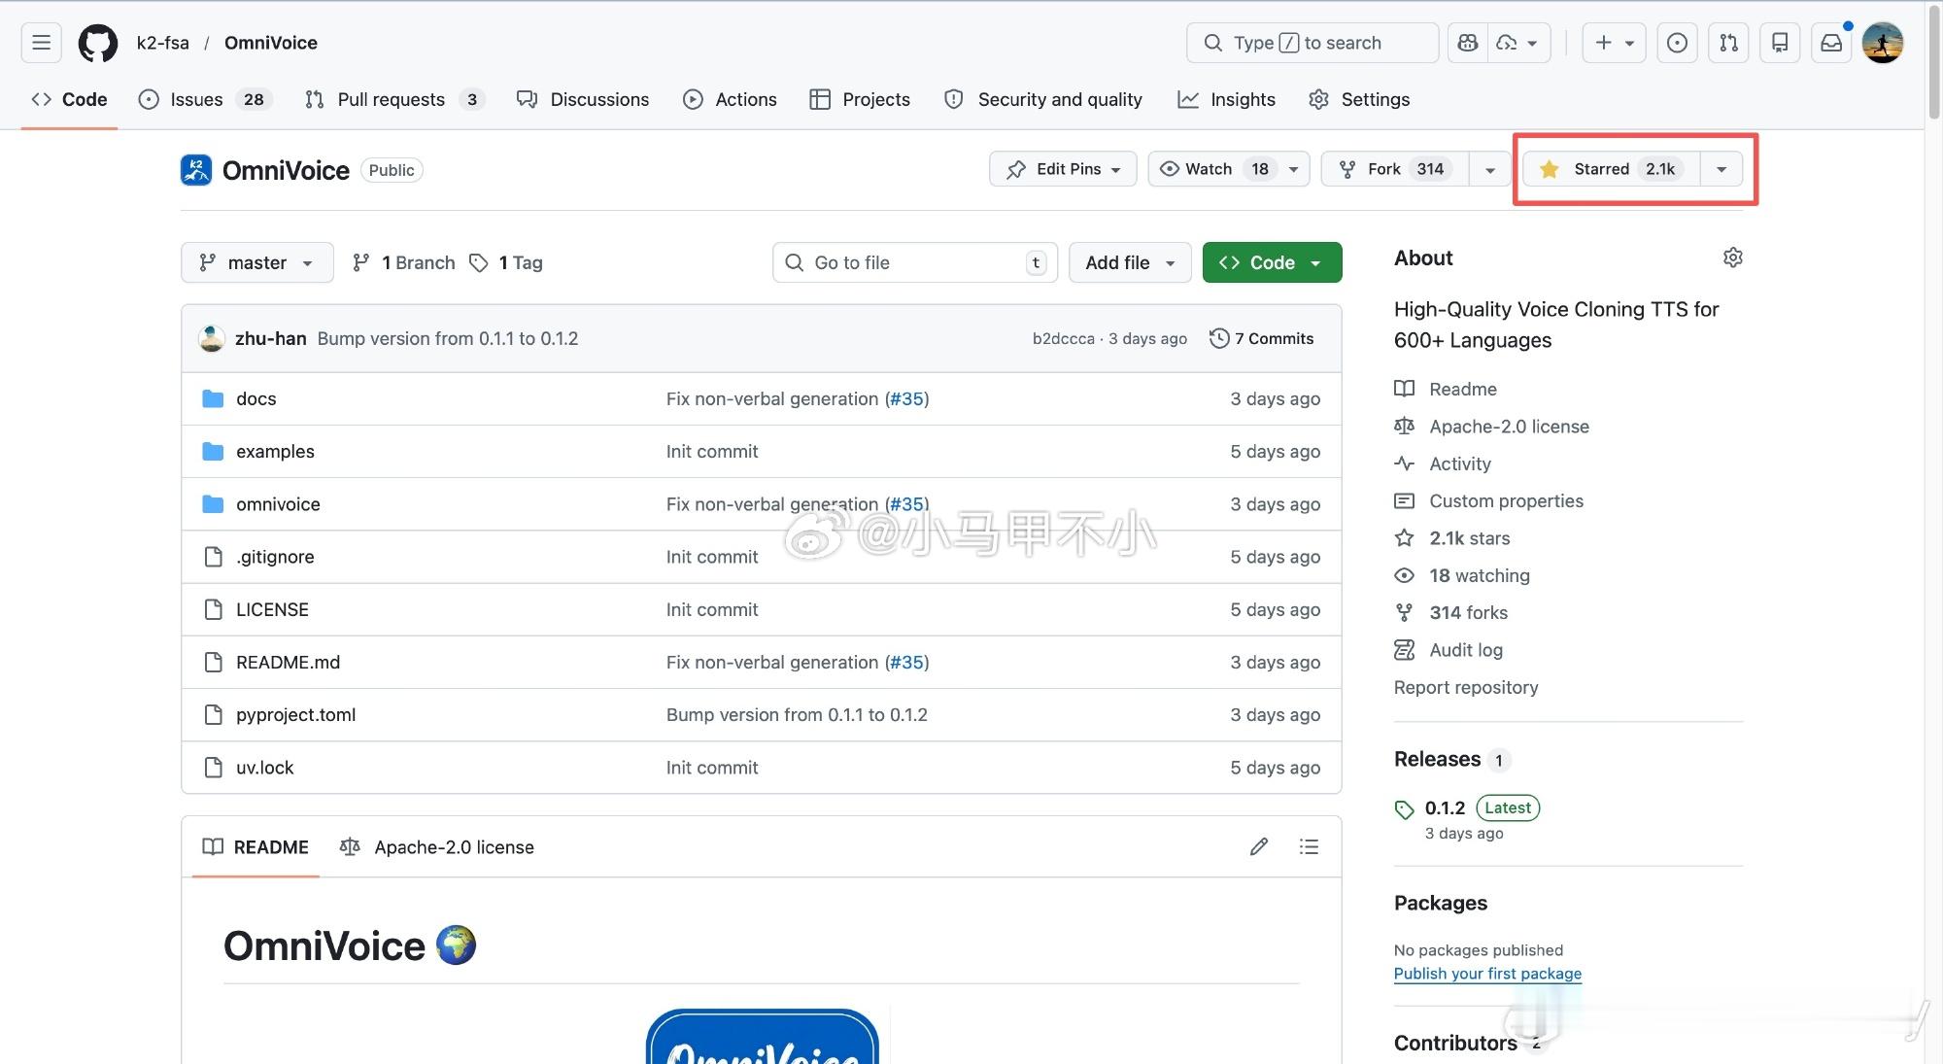Open the hamburger navigation menu
The height and width of the screenshot is (1064, 1943).
point(41,43)
